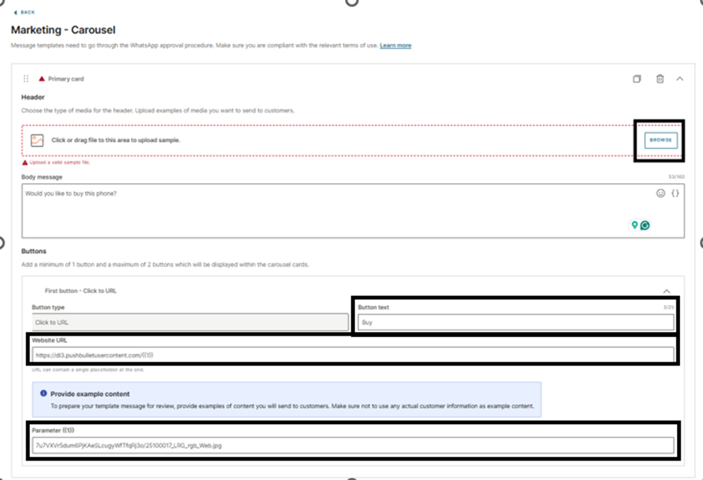Collapse the Primary card section
The image size is (703, 480).
[680, 78]
